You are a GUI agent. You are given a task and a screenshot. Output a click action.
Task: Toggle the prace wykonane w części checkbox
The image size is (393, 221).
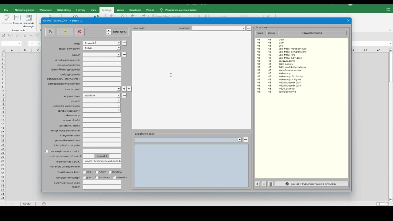click(x=47, y=151)
